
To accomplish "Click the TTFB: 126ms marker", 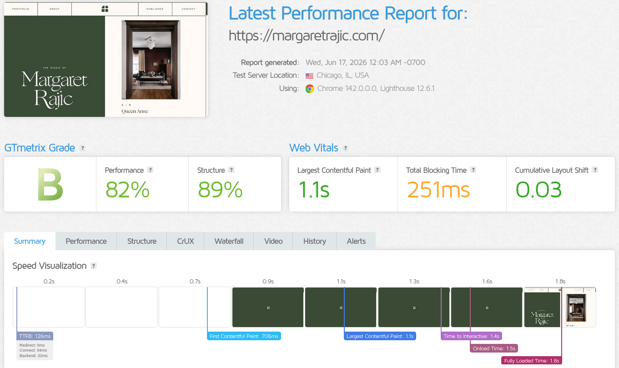I will [35, 336].
